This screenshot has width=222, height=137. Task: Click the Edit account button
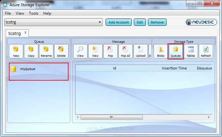[140, 22]
